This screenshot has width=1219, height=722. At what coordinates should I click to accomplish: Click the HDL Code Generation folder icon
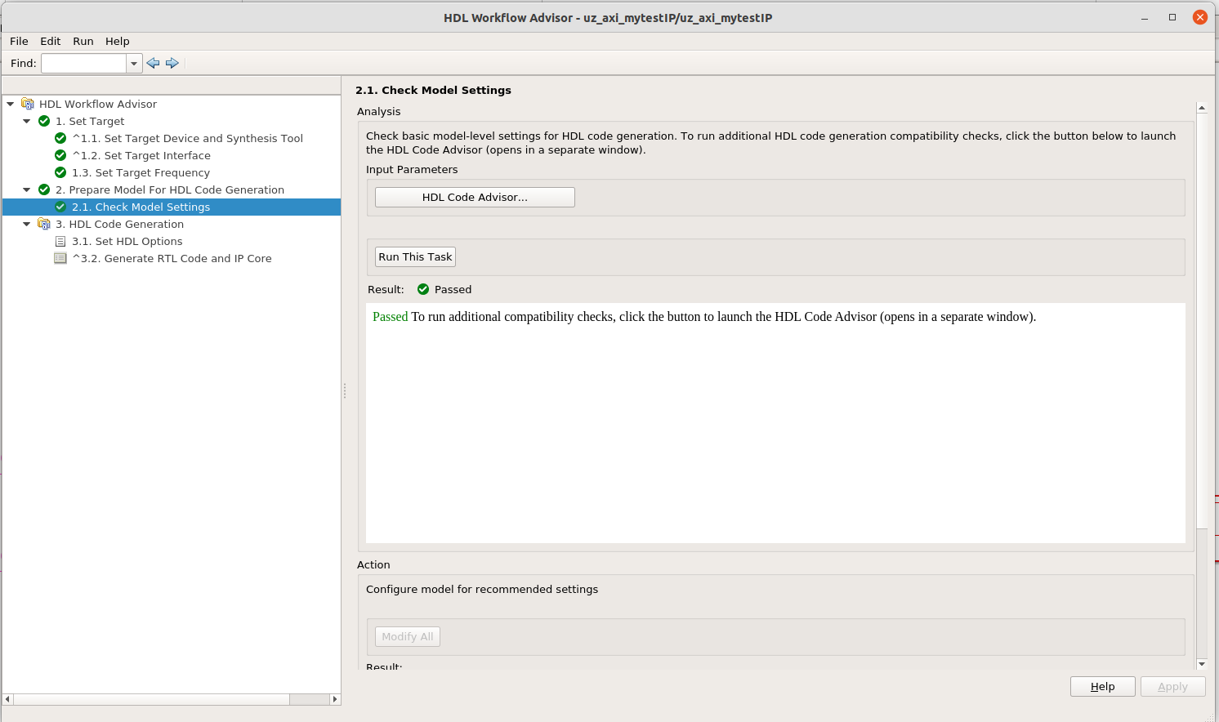[44, 224]
